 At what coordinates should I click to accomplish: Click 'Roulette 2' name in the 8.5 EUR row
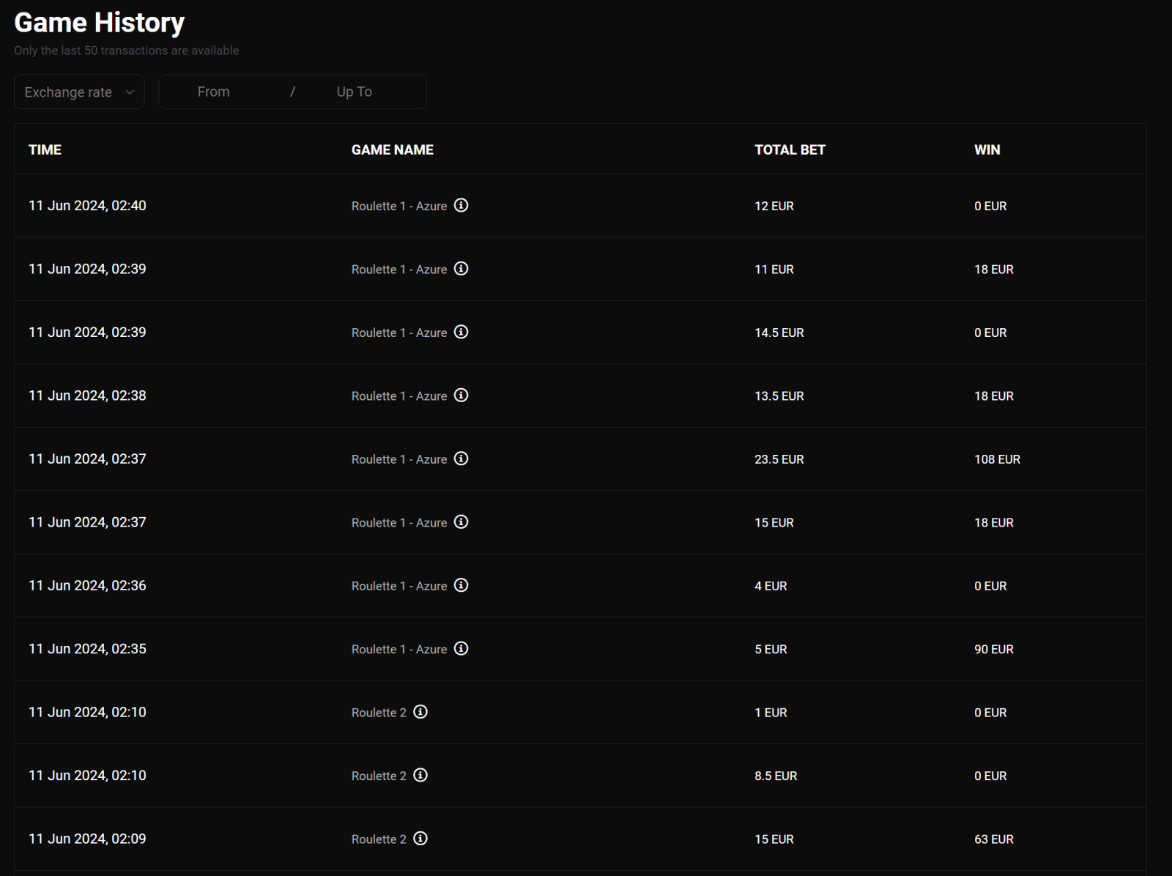tap(379, 776)
